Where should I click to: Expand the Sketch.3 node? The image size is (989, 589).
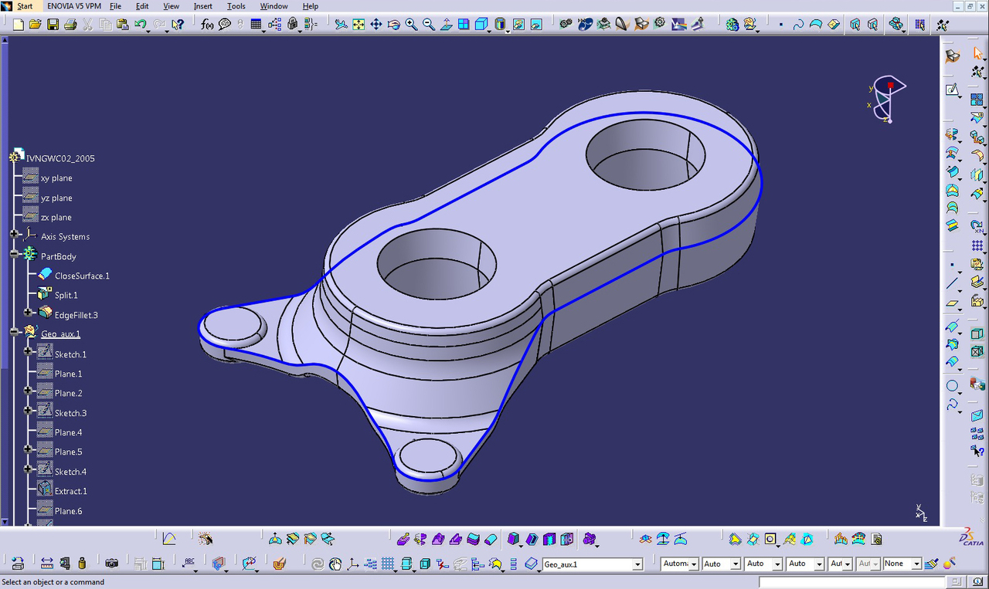[28, 410]
